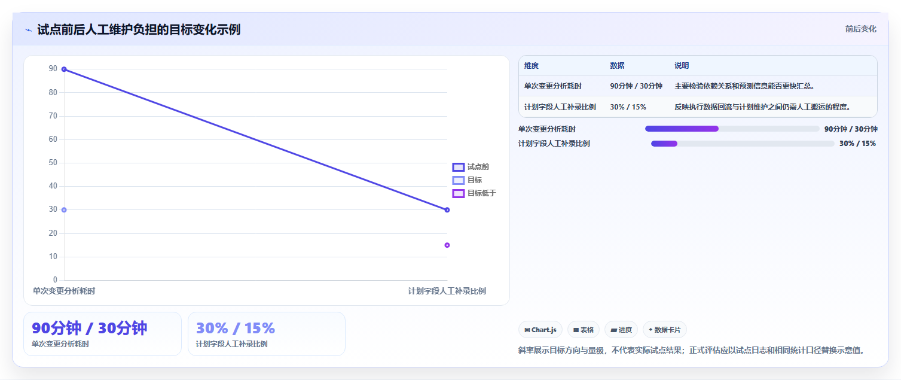This screenshot has height=380, width=901.
Task: Click the line's end point at 30
Action: [447, 210]
